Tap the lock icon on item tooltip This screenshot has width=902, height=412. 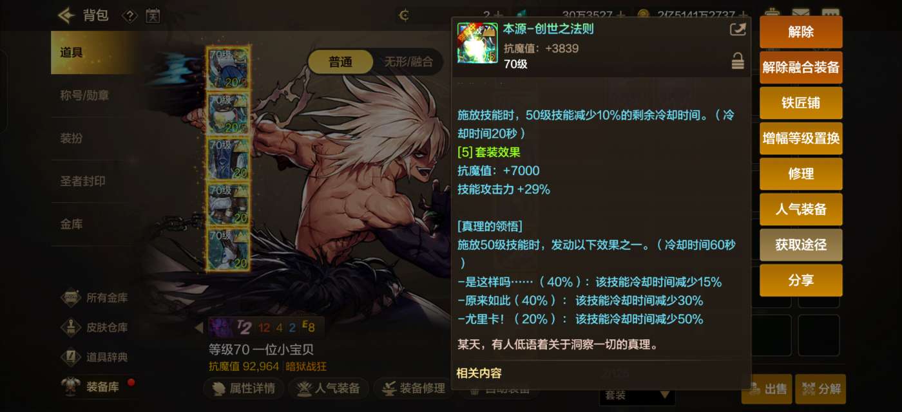tap(738, 62)
